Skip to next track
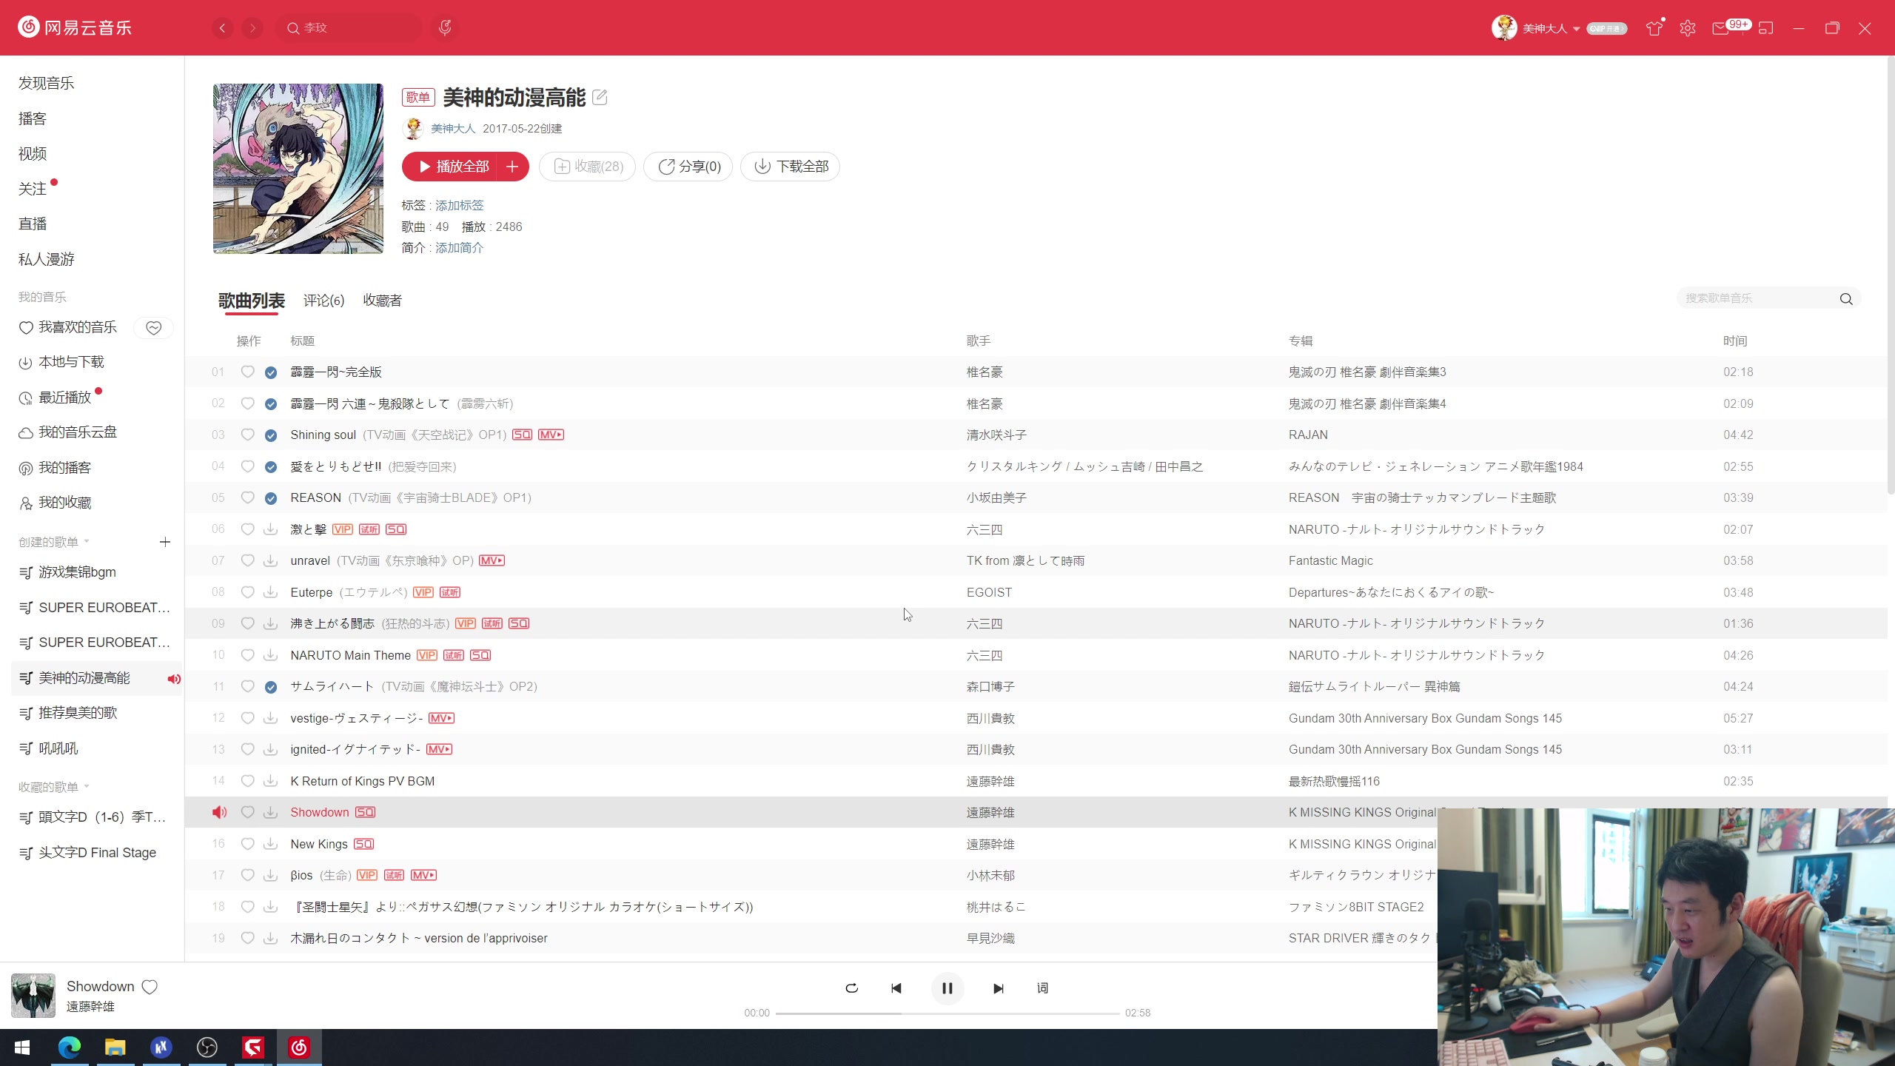1895x1066 pixels. 998,988
